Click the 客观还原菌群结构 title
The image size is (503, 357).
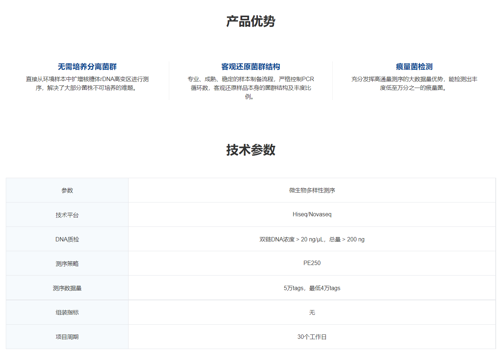point(251,67)
